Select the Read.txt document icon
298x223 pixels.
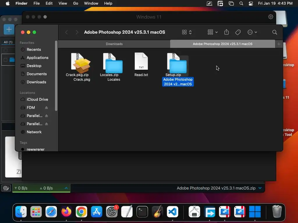point(141,61)
